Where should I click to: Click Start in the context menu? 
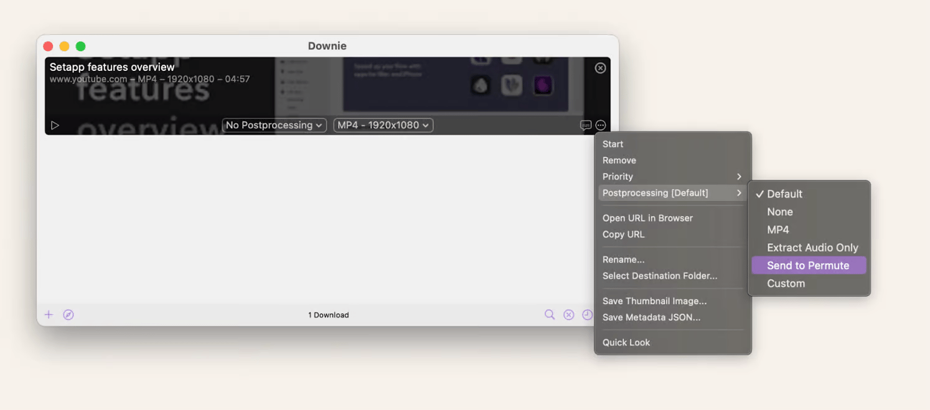coord(613,144)
